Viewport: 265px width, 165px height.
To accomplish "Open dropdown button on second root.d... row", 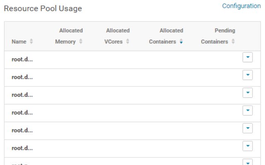I will pos(248,75).
